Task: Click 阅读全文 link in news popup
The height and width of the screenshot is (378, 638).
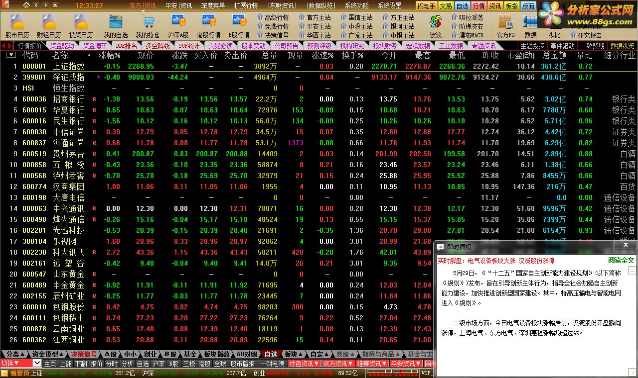Action: click(621, 260)
